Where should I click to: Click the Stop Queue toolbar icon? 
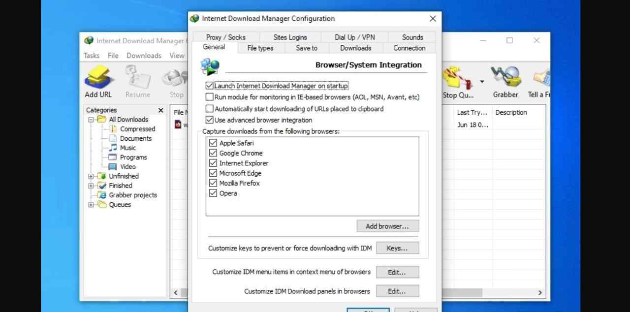coord(457,79)
